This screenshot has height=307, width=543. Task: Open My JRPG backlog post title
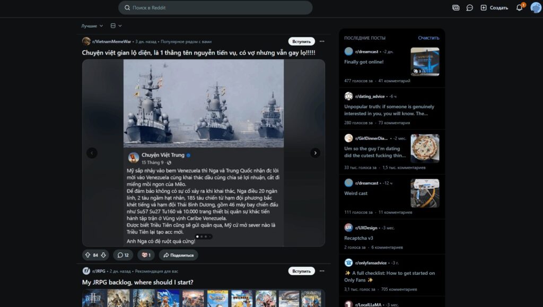tap(137, 283)
